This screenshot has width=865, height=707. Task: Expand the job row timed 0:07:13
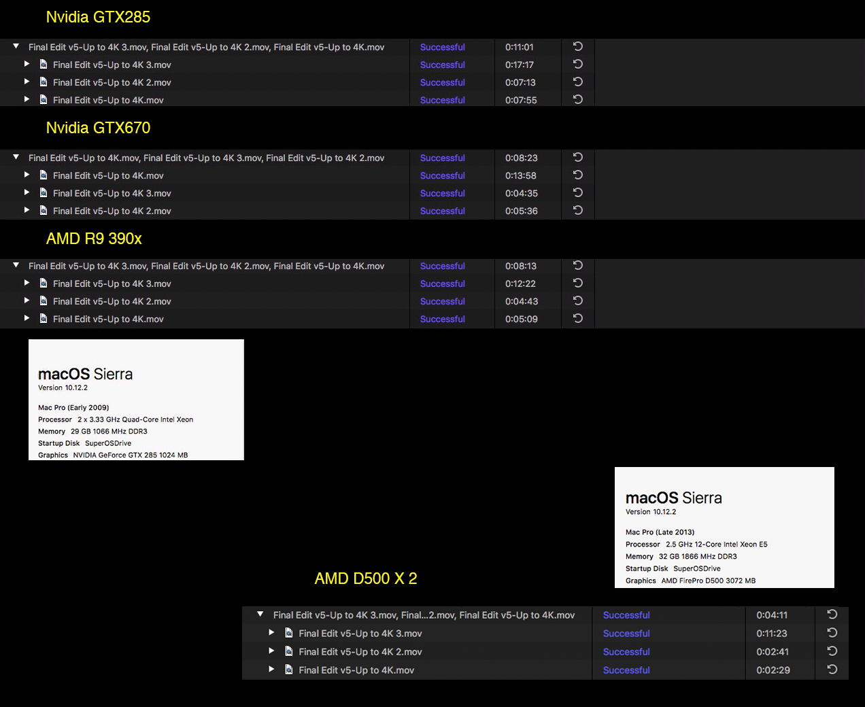tap(27, 81)
